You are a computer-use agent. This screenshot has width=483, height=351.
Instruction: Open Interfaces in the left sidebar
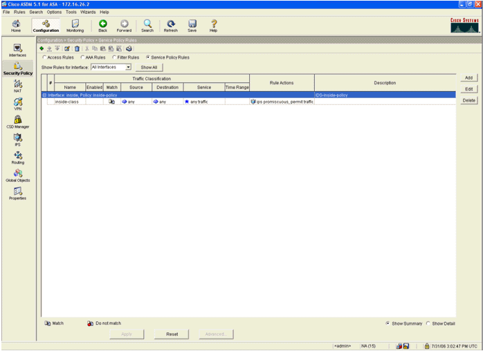pyautogui.click(x=17, y=50)
